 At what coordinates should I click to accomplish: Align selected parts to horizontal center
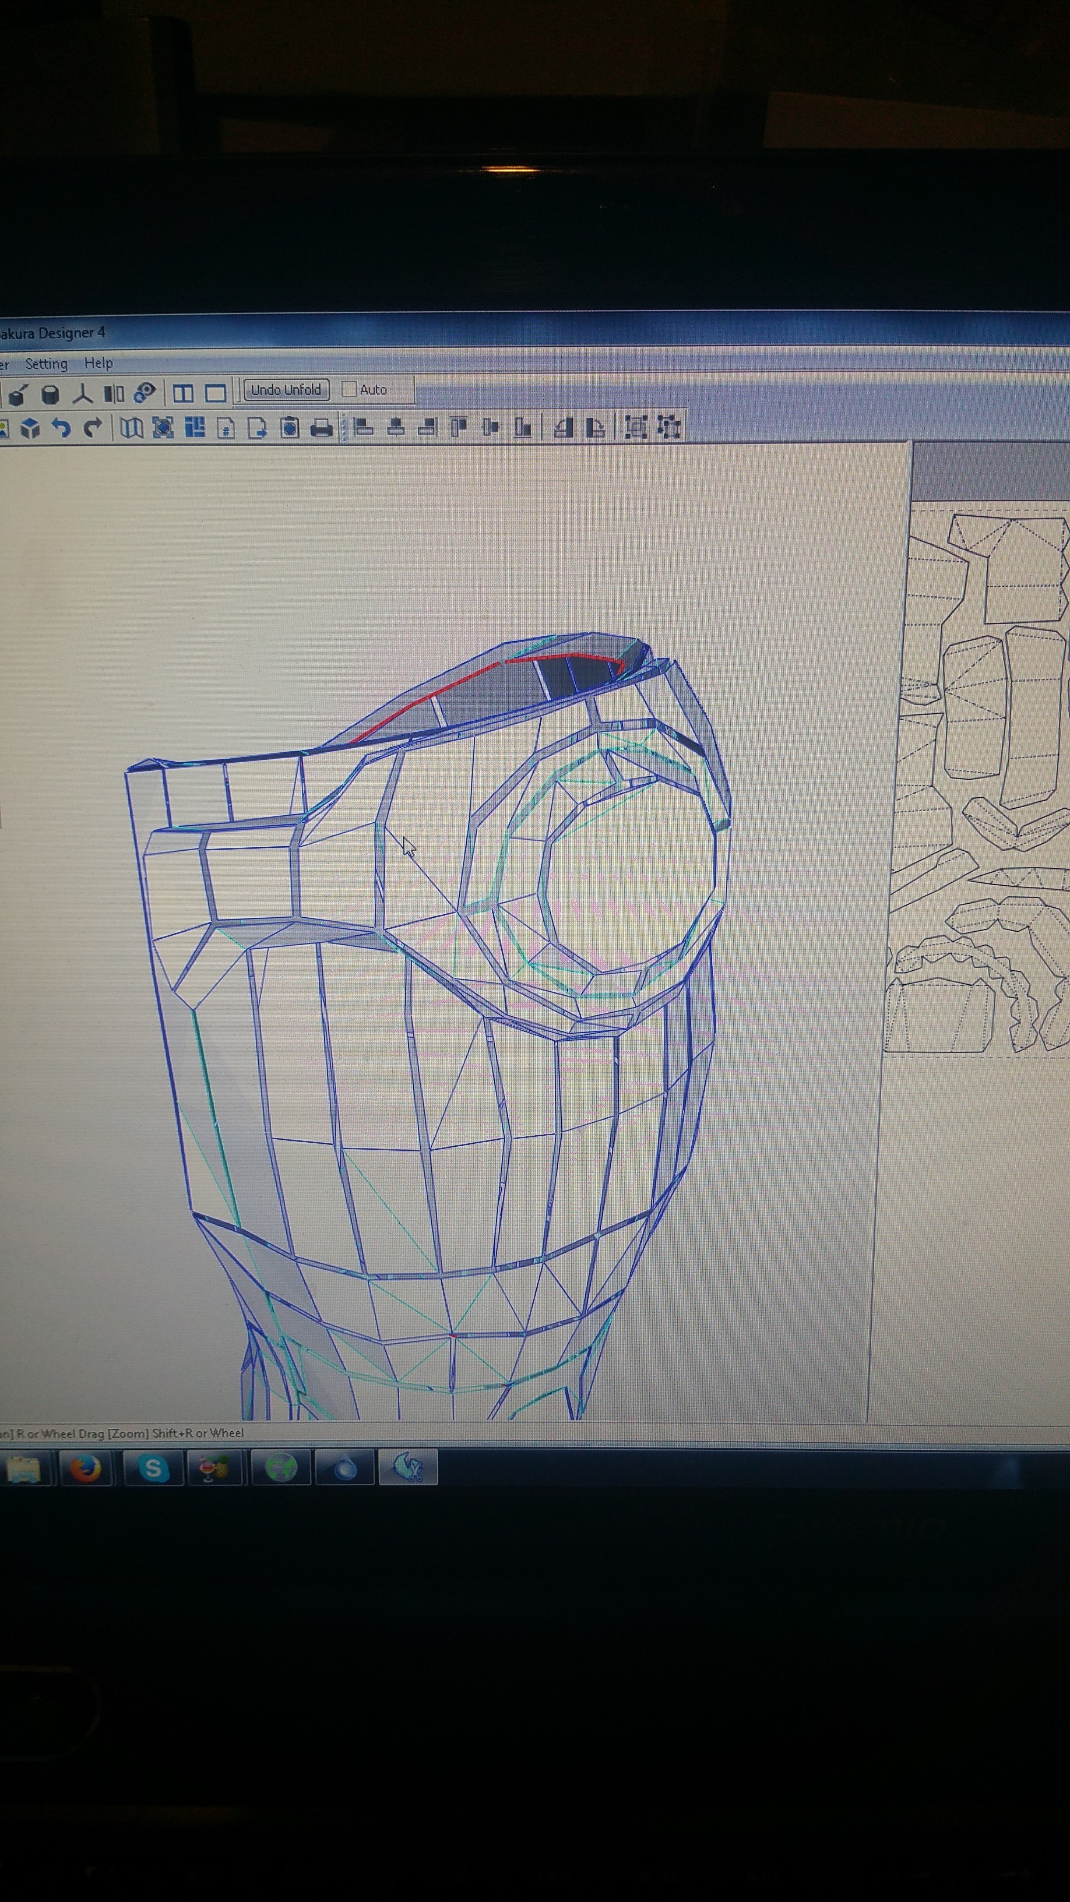(x=396, y=427)
